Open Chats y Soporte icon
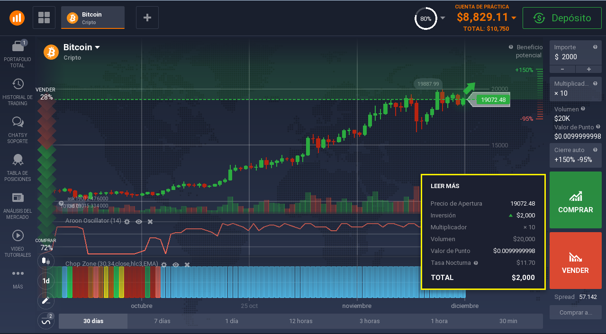Viewport: 606px width, 334px height. [x=18, y=122]
